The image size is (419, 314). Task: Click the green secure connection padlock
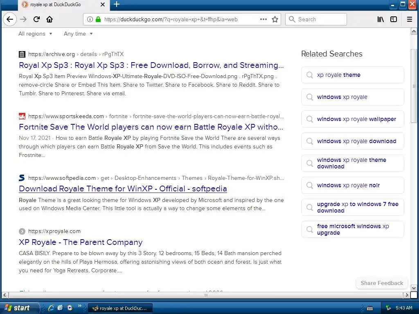tap(98, 19)
